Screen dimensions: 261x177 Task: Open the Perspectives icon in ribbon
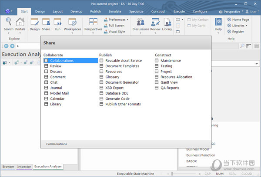(93, 22)
